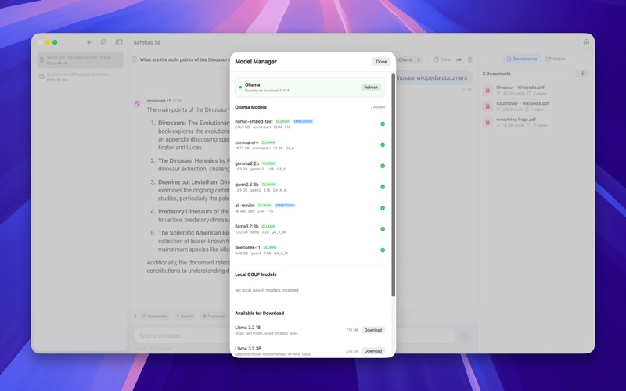This screenshot has width=626, height=391.
Task: Click green checkmark for qwen2.5:3b
Action: coord(383,187)
